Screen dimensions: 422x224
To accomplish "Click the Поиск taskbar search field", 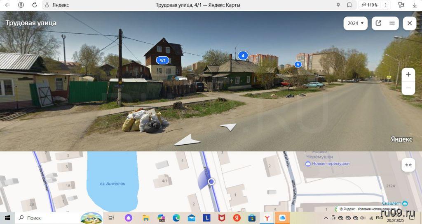I will 45,218.
